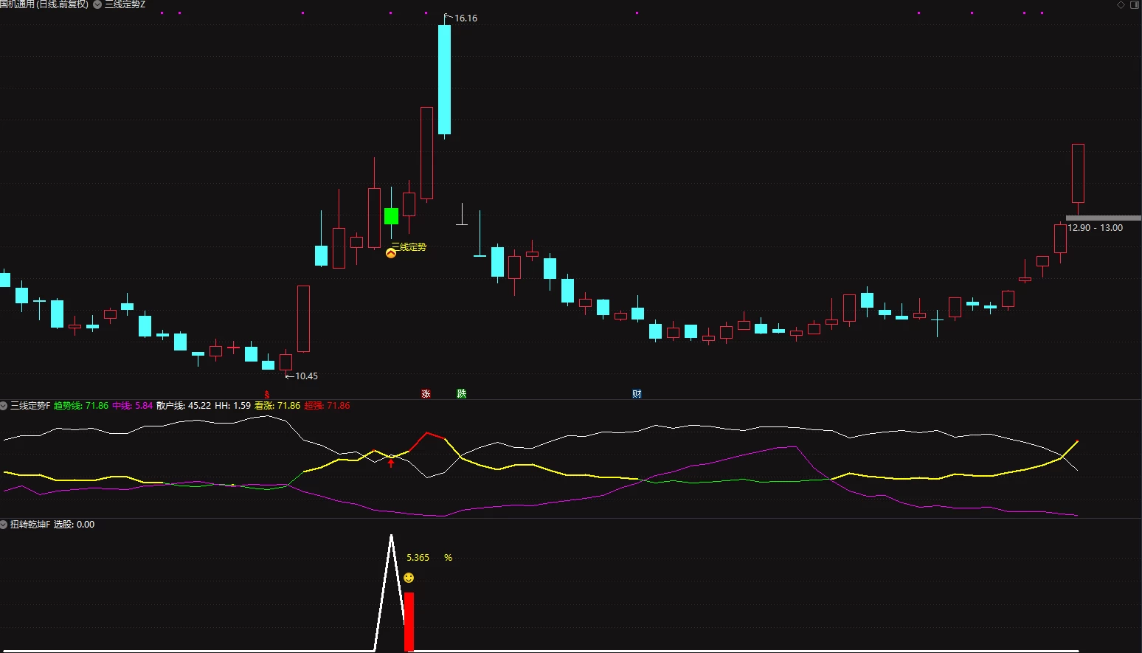Open the 三线定势Z indicator dropdown arrow
This screenshot has width=1142, height=653.
[97, 4]
